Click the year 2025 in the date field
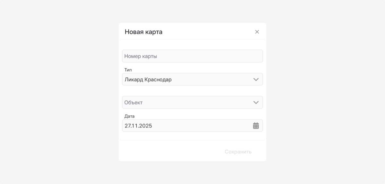385x184 pixels. click(x=146, y=126)
